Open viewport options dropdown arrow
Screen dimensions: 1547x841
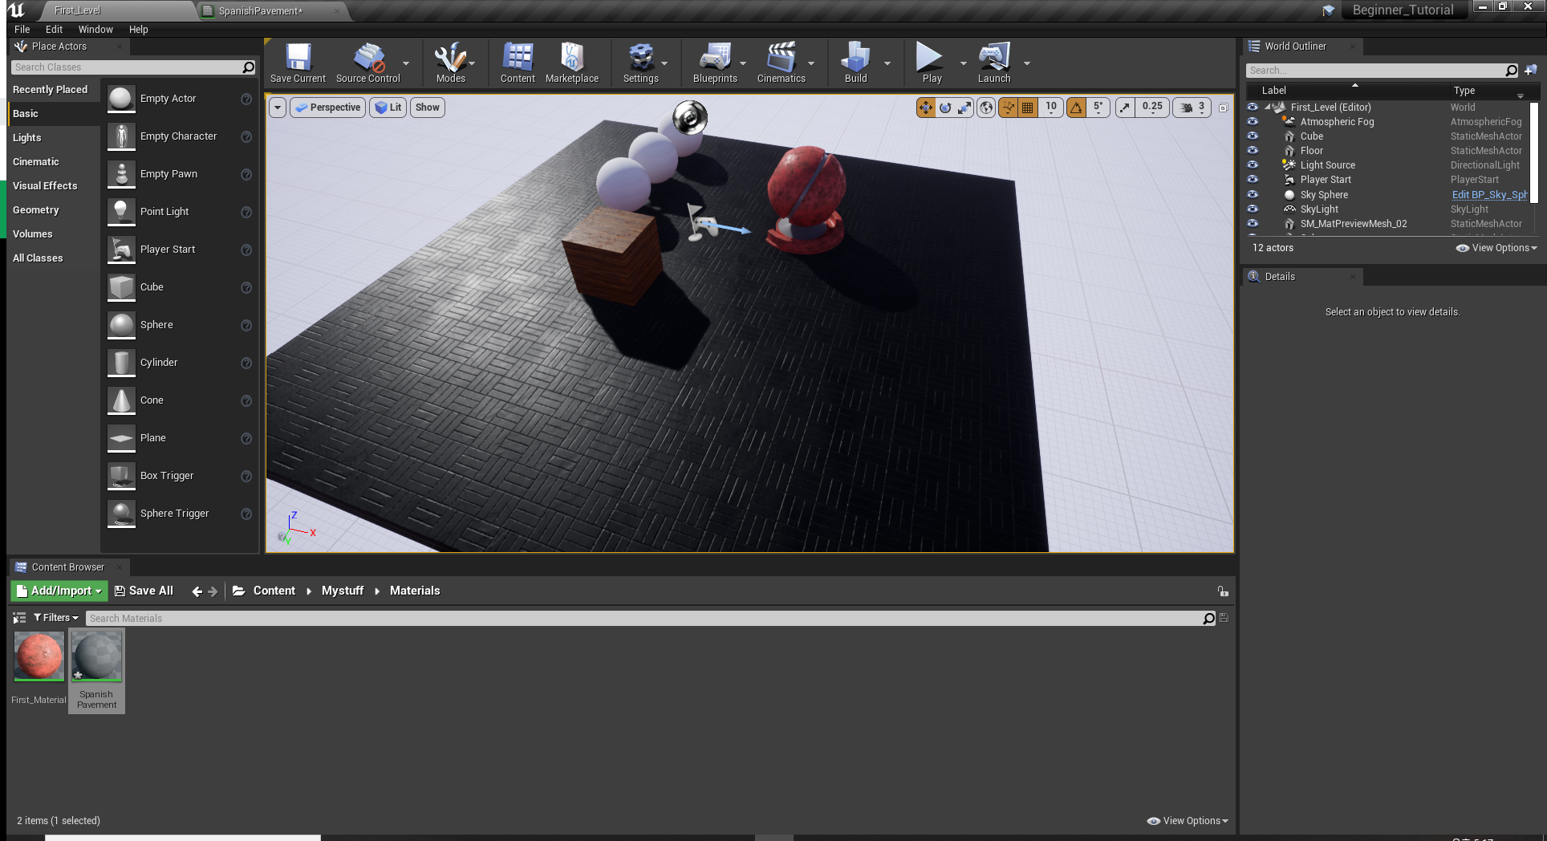tap(278, 108)
